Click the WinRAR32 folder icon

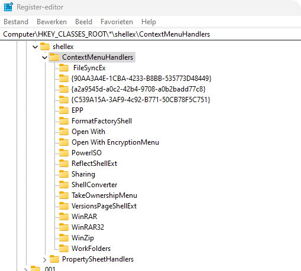(x=64, y=227)
